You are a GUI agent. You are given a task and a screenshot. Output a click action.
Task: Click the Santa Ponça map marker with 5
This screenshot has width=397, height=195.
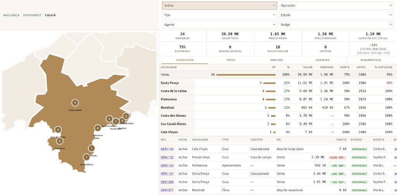click(x=59, y=141)
